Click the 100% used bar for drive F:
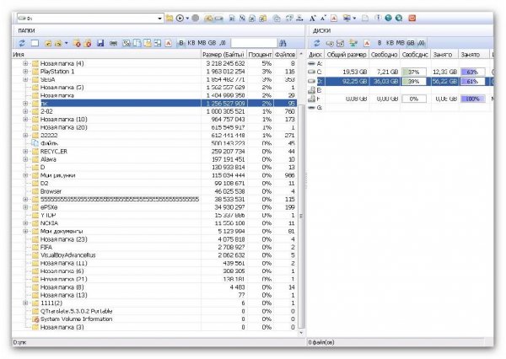Viewport: 506px width, 359px height. (x=473, y=99)
